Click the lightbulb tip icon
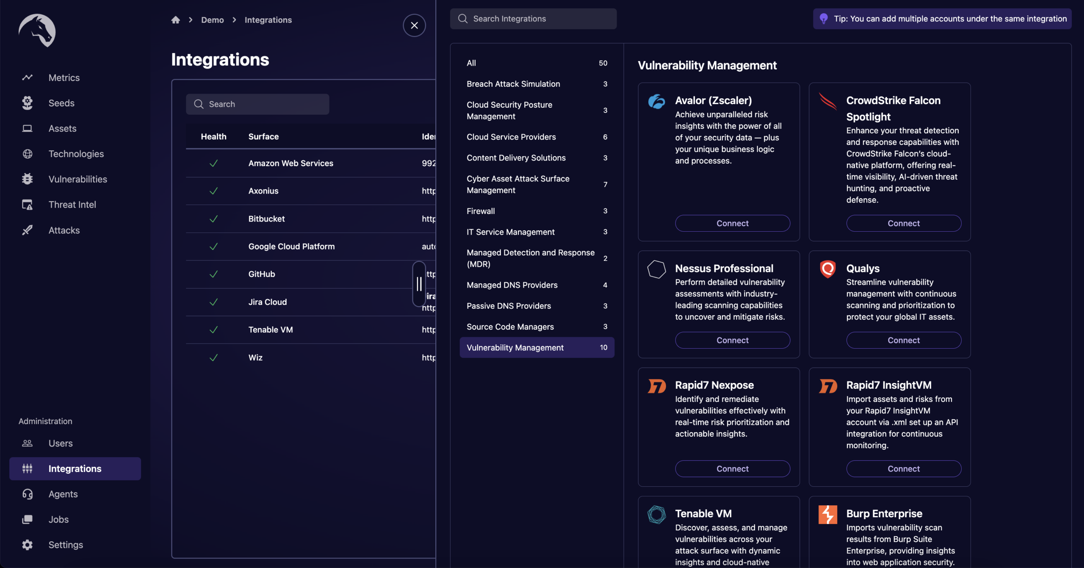1084x568 pixels. point(824,19)
